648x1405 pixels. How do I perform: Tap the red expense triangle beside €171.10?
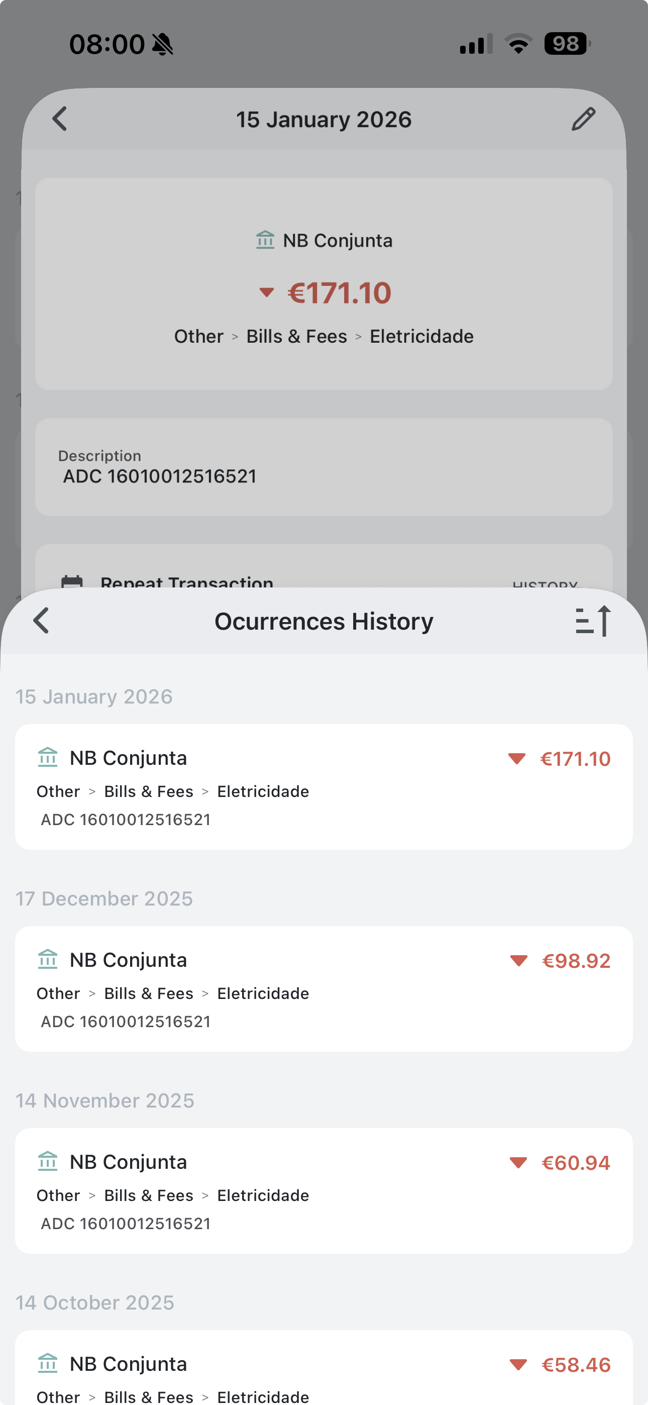(x=267, y=292)
